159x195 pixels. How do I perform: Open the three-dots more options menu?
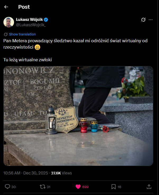[x=151, y=20]
